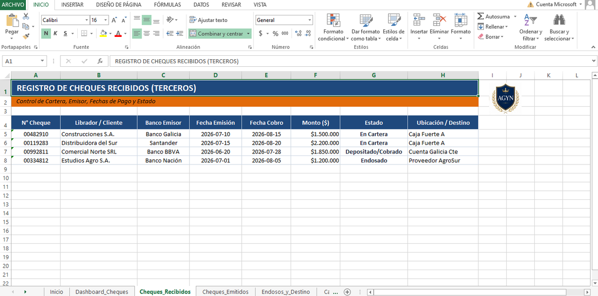This screenshot has width=598, height=296.
Task: Apply red font color A
Action: [118, 33]
